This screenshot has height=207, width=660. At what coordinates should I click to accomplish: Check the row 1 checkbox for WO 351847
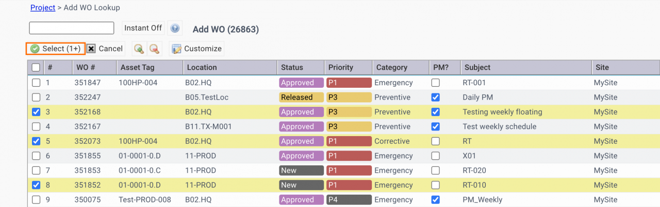pos(36,83)
